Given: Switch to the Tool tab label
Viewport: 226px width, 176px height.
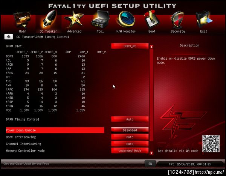Looking at the screenshot, I should (x=100, y=31).
